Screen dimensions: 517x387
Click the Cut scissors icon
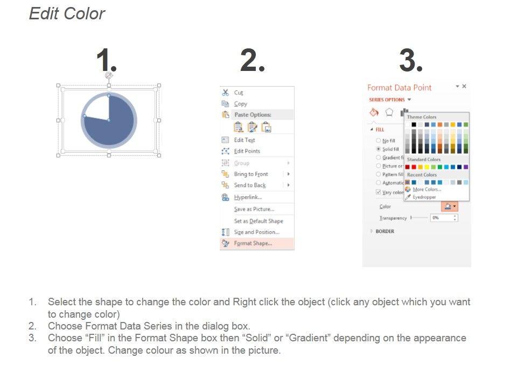[226, 92]
